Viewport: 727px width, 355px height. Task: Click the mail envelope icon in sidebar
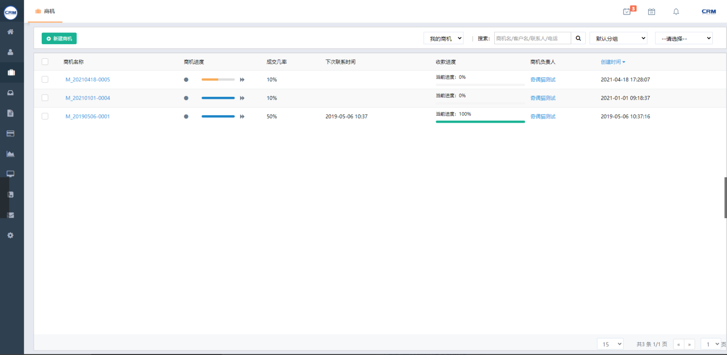click(x=10, y=215)
